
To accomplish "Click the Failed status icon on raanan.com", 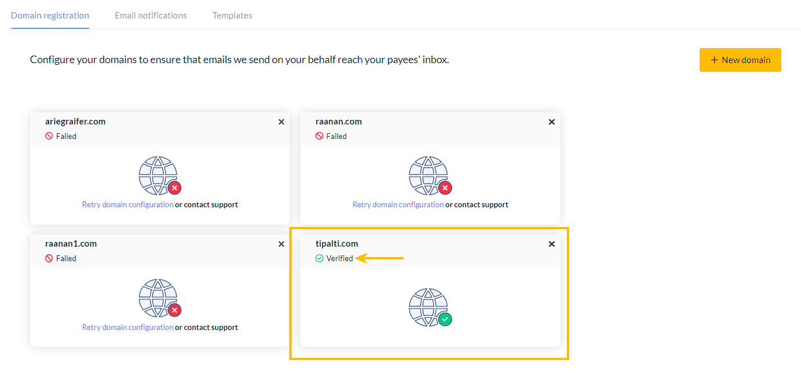I will click(x=319, y=136).
